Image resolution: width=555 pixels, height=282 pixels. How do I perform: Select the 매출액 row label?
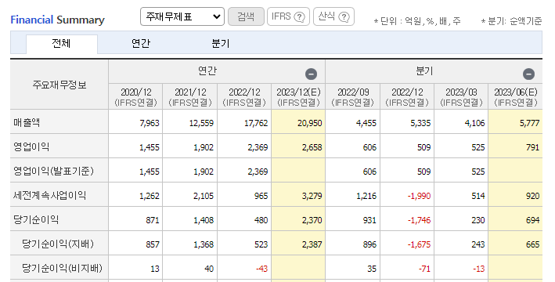tap(27, 122)
